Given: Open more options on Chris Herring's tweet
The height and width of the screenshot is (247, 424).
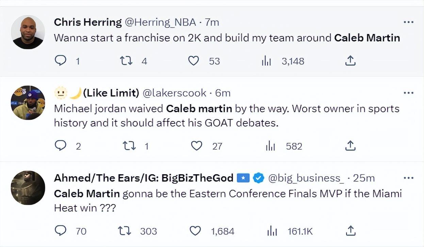Looking at the screenshot, I should [x=408, y=22].
